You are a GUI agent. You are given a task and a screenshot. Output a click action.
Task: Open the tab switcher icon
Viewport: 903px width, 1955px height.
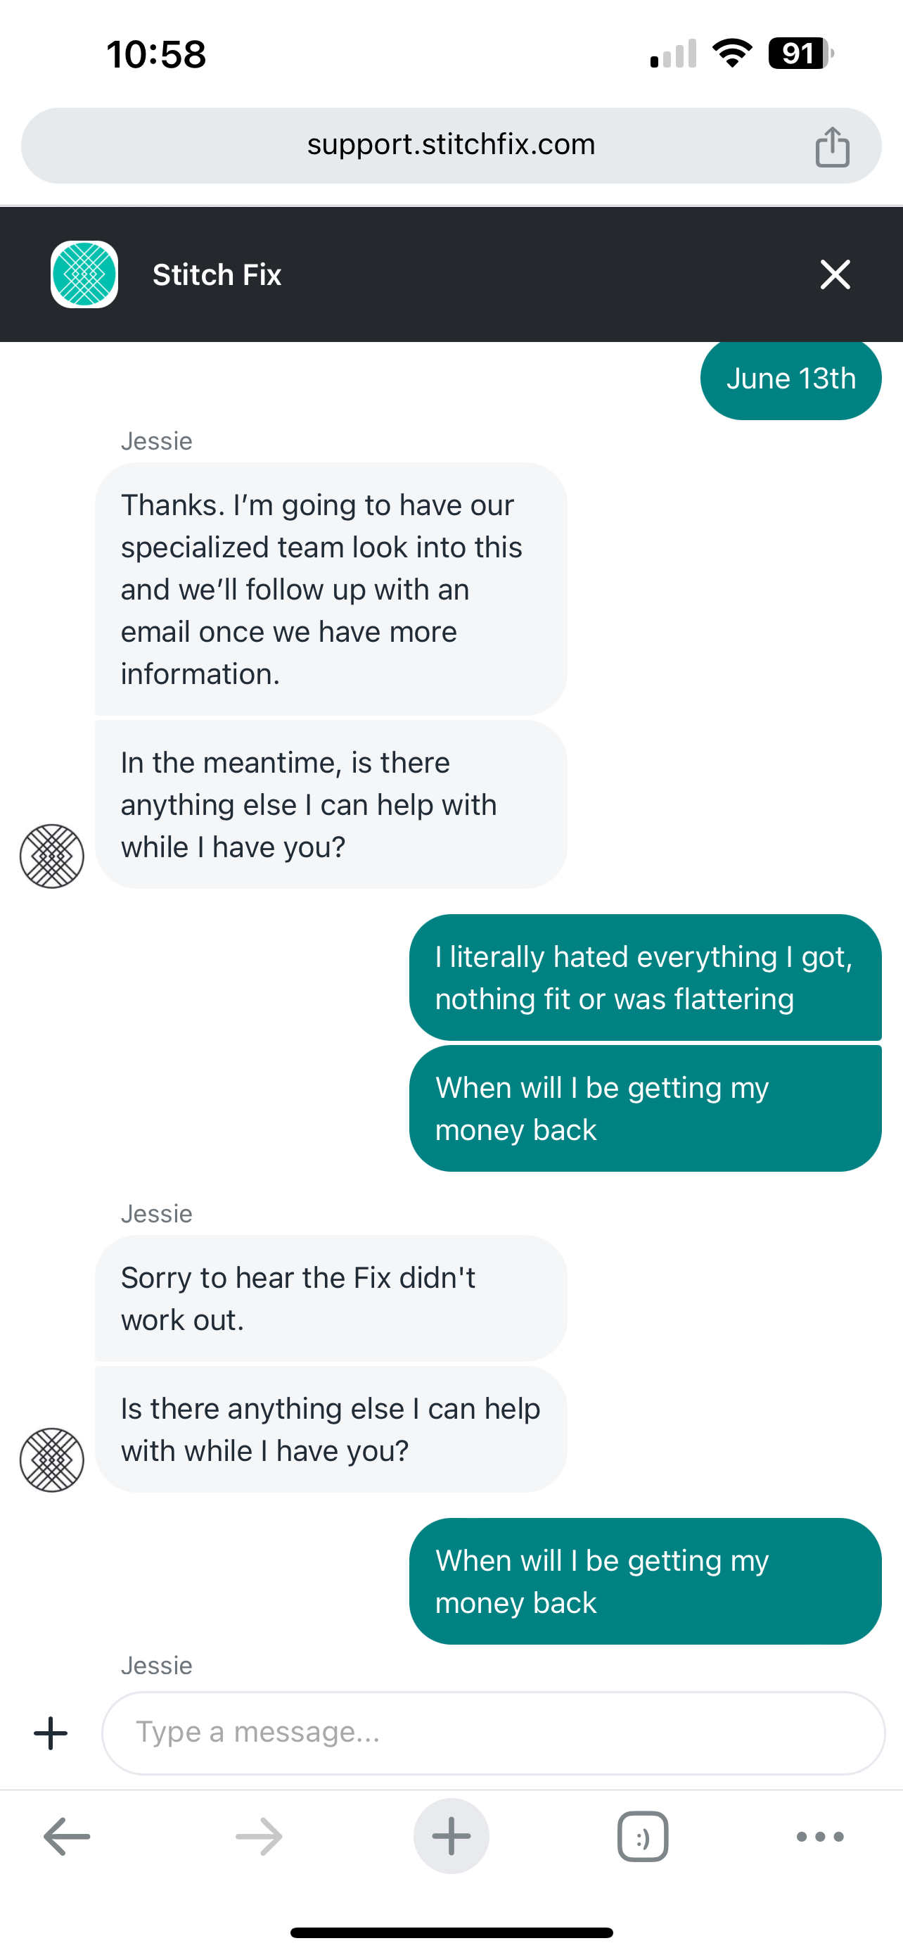click(x=642, y=1837)
